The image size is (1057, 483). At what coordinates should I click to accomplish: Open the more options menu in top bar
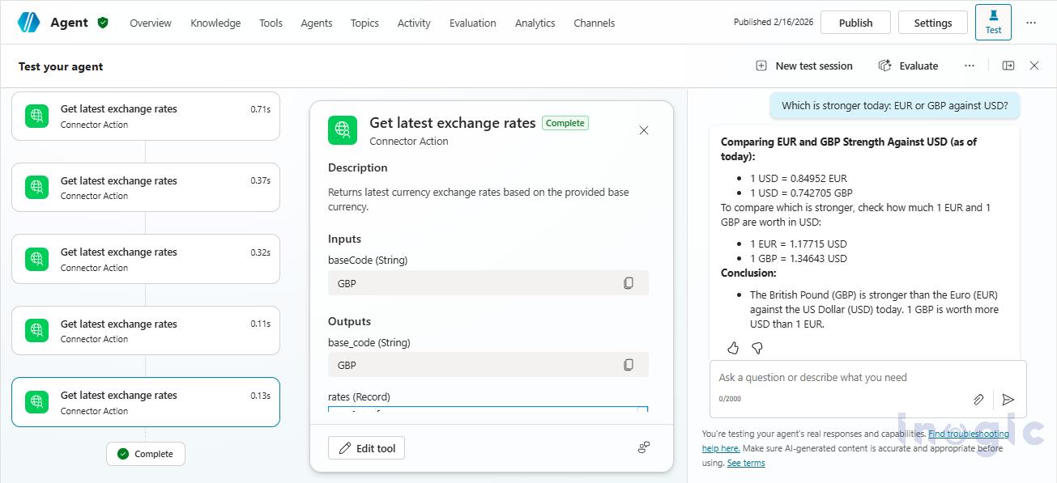1030,23
